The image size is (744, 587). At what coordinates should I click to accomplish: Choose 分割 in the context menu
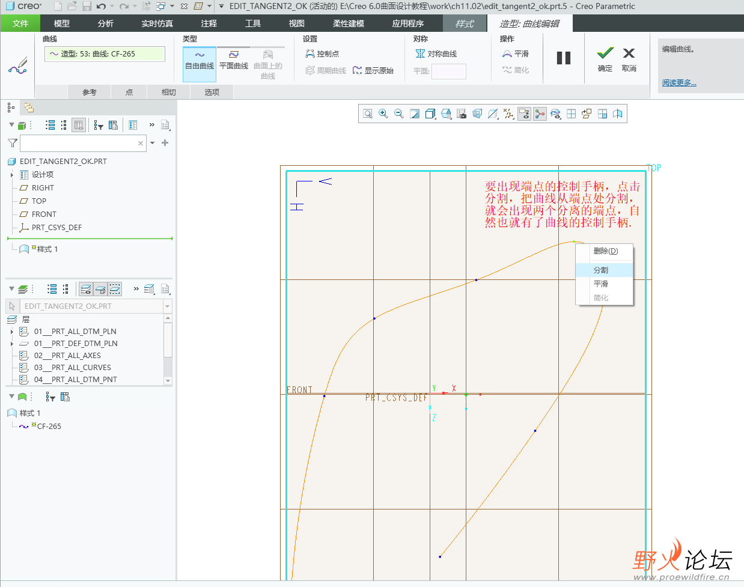605,270
